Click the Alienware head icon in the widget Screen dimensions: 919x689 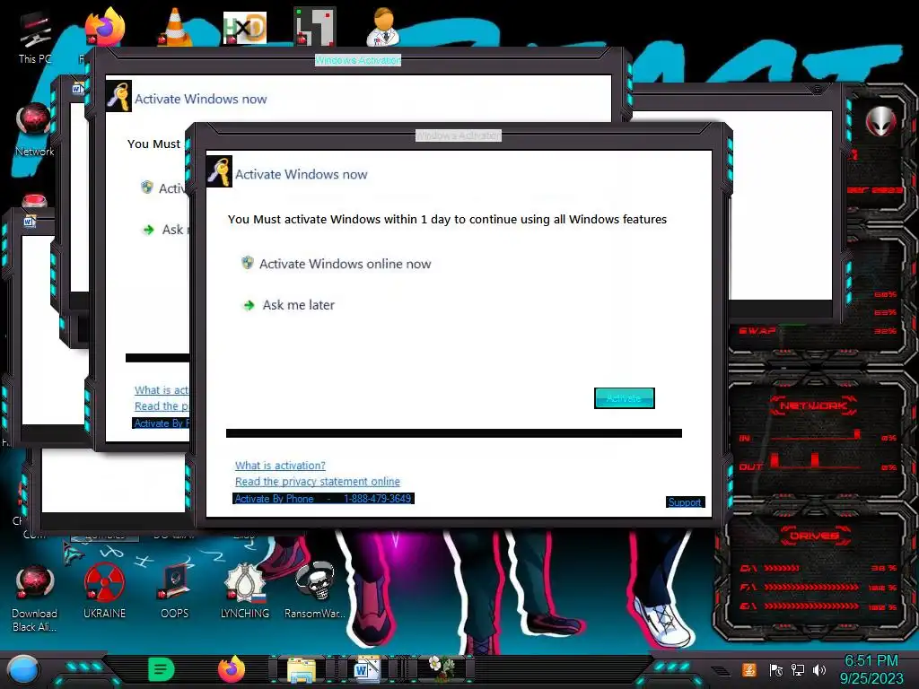click(881, 121)
